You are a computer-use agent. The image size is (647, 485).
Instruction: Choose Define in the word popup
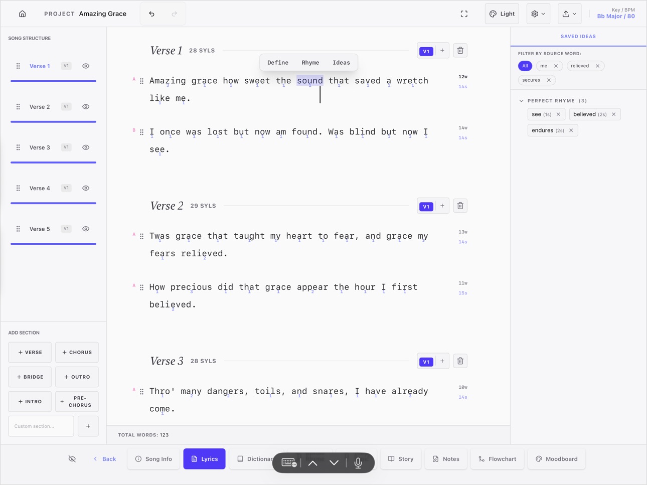[x=278, y=63]
